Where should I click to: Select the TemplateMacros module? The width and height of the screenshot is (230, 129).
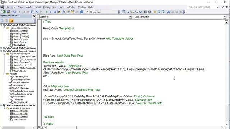[x=20, y=102]
